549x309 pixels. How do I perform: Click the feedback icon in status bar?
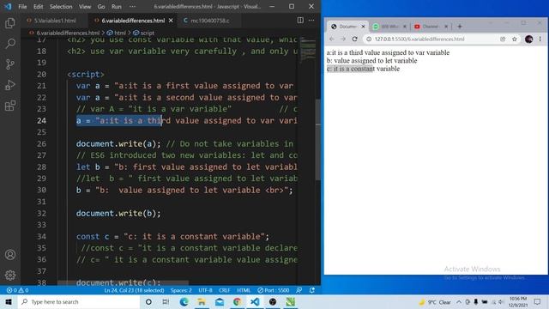[x=299, y=290]
